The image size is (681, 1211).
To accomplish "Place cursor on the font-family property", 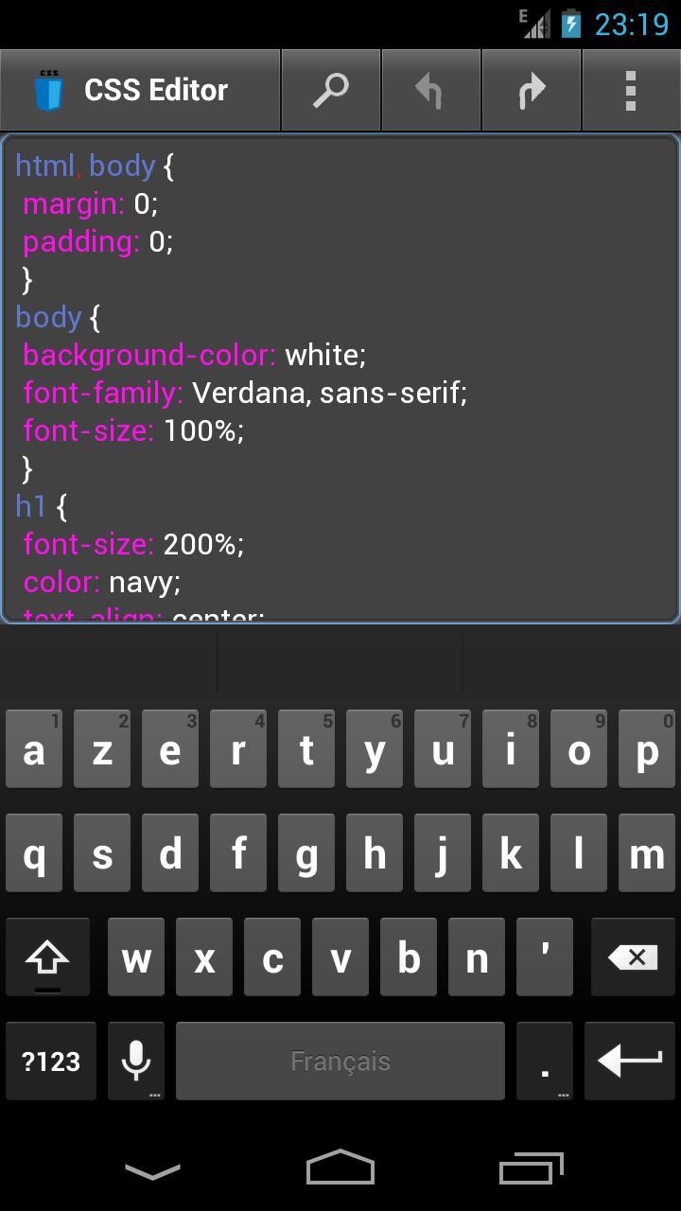I will (x=102, y=392).
